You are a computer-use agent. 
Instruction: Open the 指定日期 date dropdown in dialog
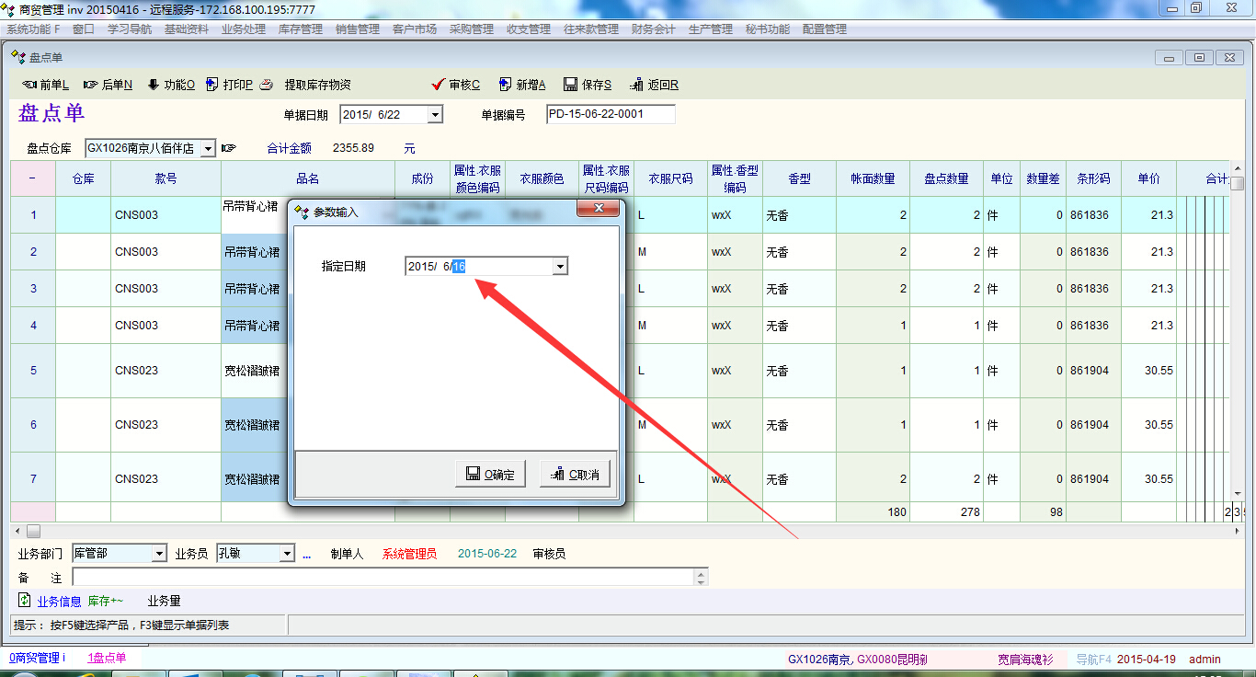pos(559,266)
